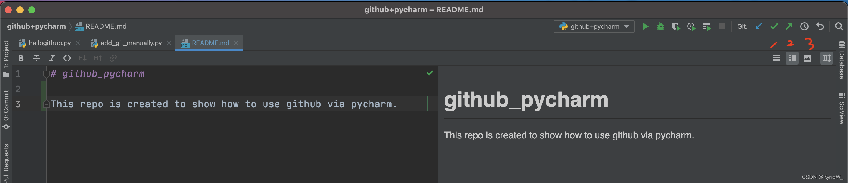This screenshot has width=848, height=183.
Task: Toggle the fold marker on line 3
Action: click(x=47, y=104)
